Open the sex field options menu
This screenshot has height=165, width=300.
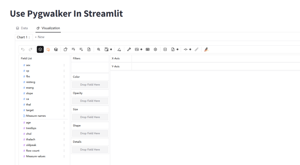coord(64,65)
